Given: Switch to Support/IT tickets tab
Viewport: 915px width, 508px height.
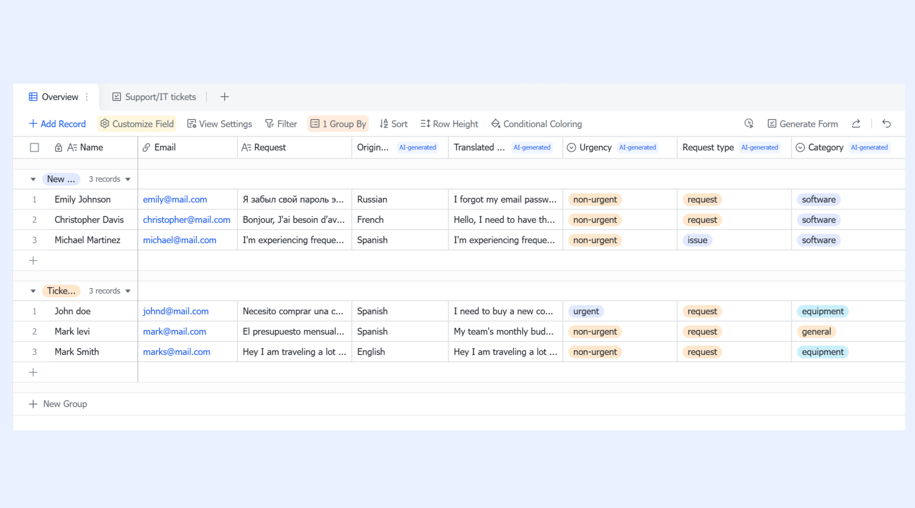Looking at the screenshot, I should pos(154,97).
